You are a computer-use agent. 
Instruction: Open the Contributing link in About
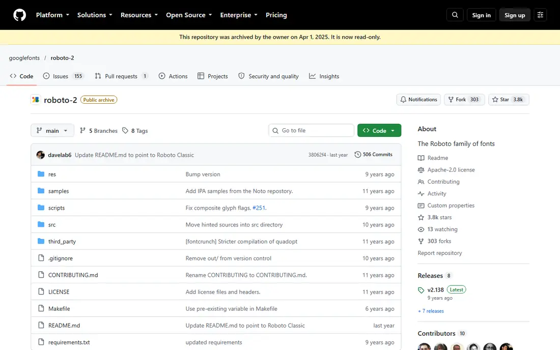pyautogui.click(x=443, y=182)
